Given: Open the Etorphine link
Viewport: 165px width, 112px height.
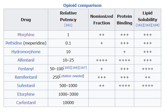Looking at the screenshot, I should tap(26, 94).
